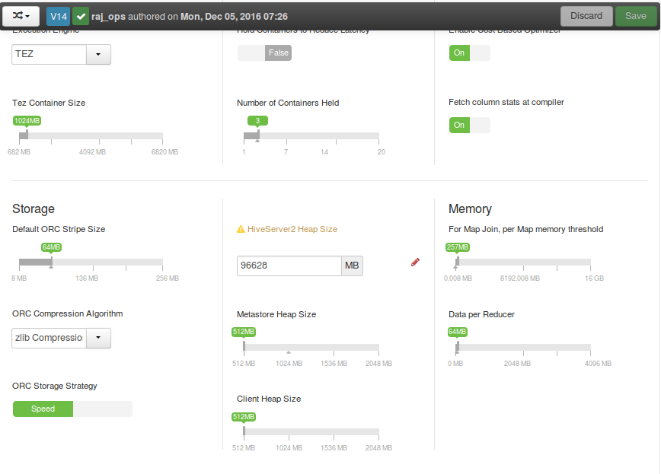Click the Metastore Heap Size label
Image resolution: width=661 pixels, height=474 pixels.
click(276, 314)
